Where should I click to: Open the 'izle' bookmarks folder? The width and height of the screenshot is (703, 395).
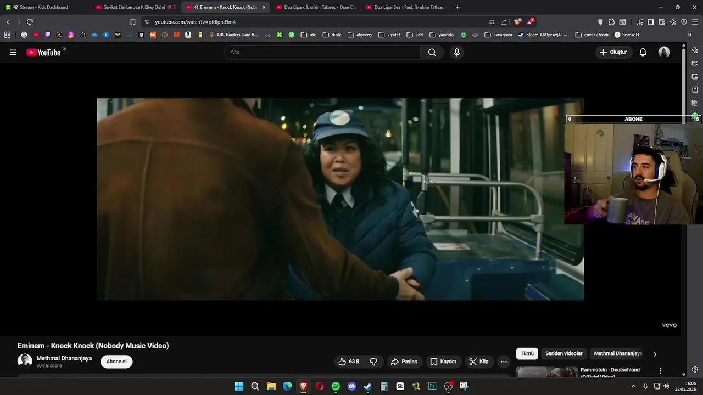[308, 35]
